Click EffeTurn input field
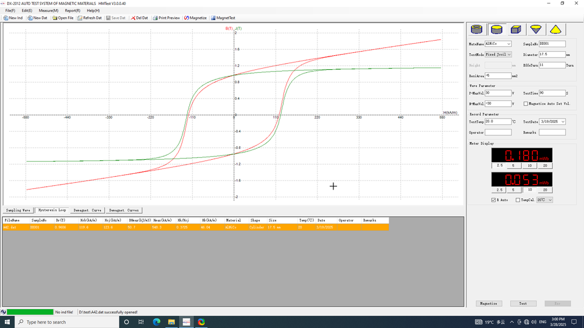Image resolution: width=584 pixels, height=328 pixels. coord(552,65)
